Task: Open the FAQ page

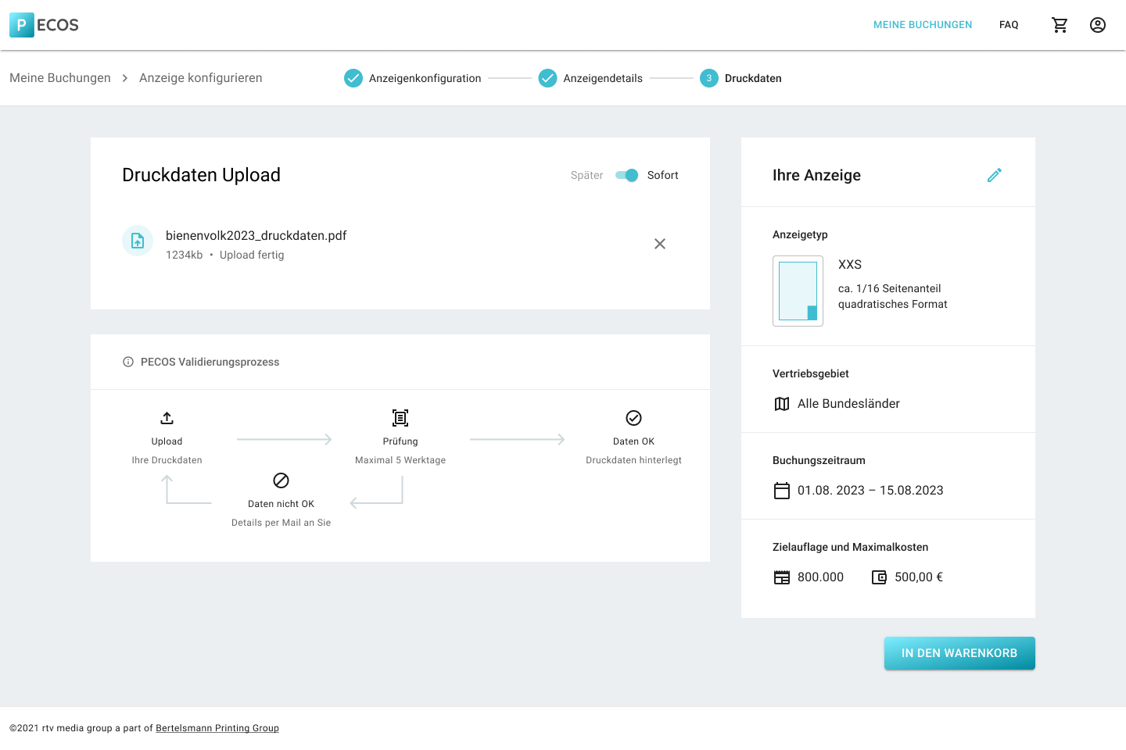Action: point(1009,25)
